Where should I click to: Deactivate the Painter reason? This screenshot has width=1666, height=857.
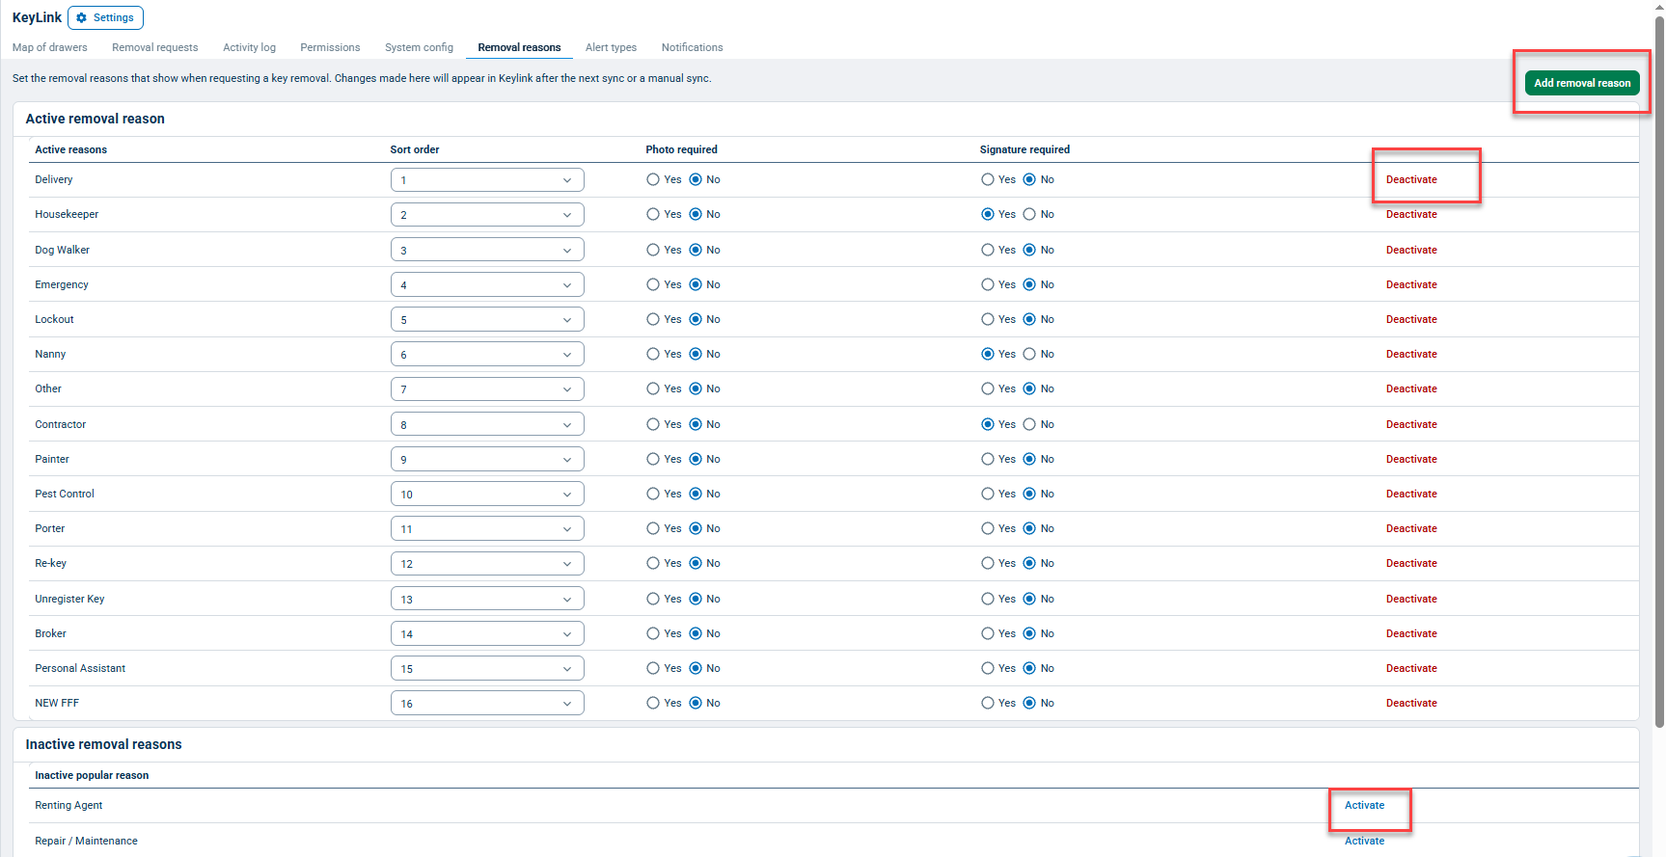pos(1411,459)
